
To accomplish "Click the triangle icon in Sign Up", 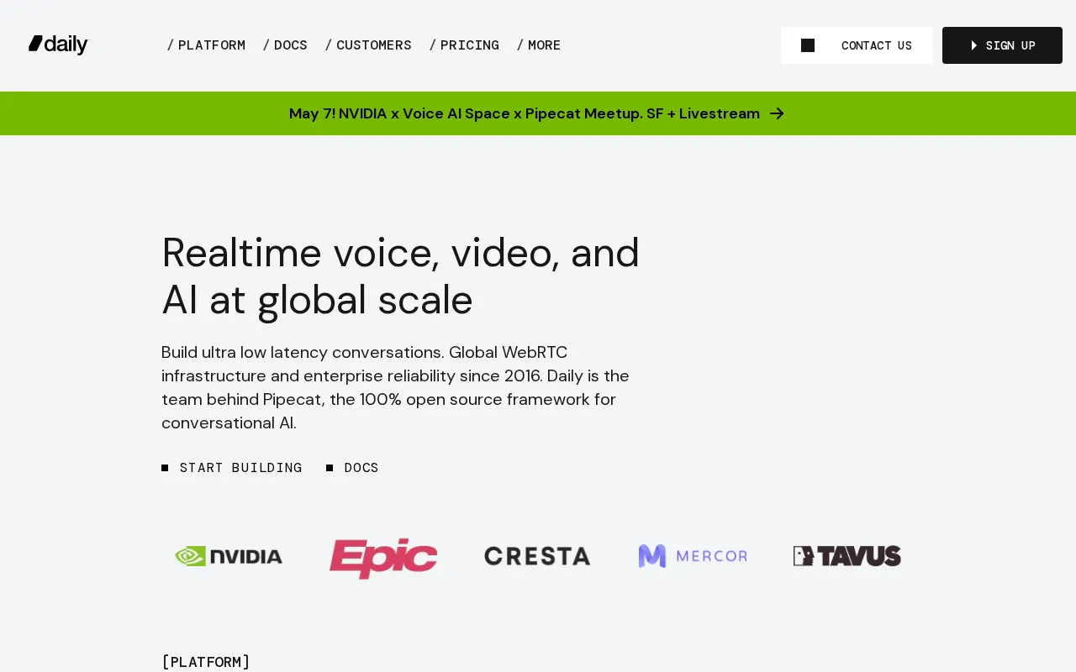I will [x=974, y=45].
